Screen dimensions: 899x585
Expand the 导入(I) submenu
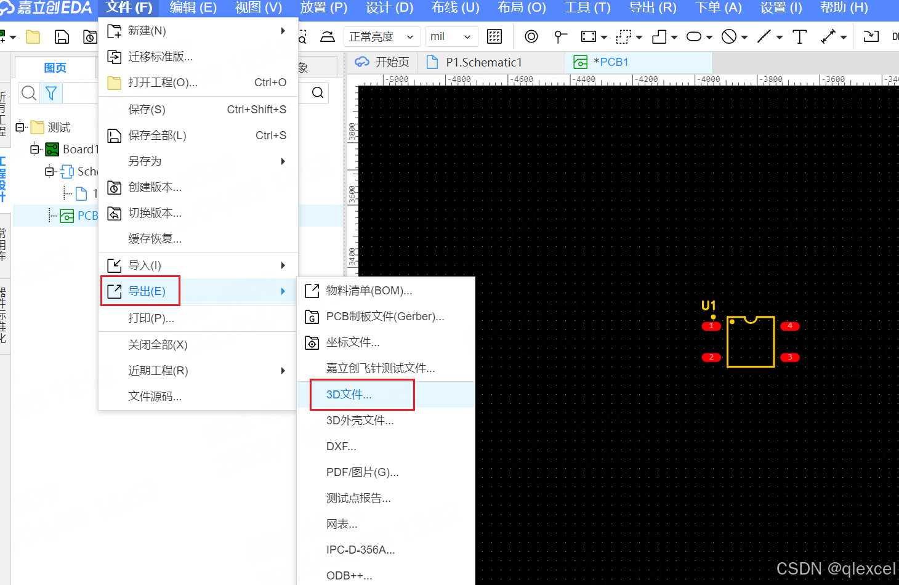(198, 265)
